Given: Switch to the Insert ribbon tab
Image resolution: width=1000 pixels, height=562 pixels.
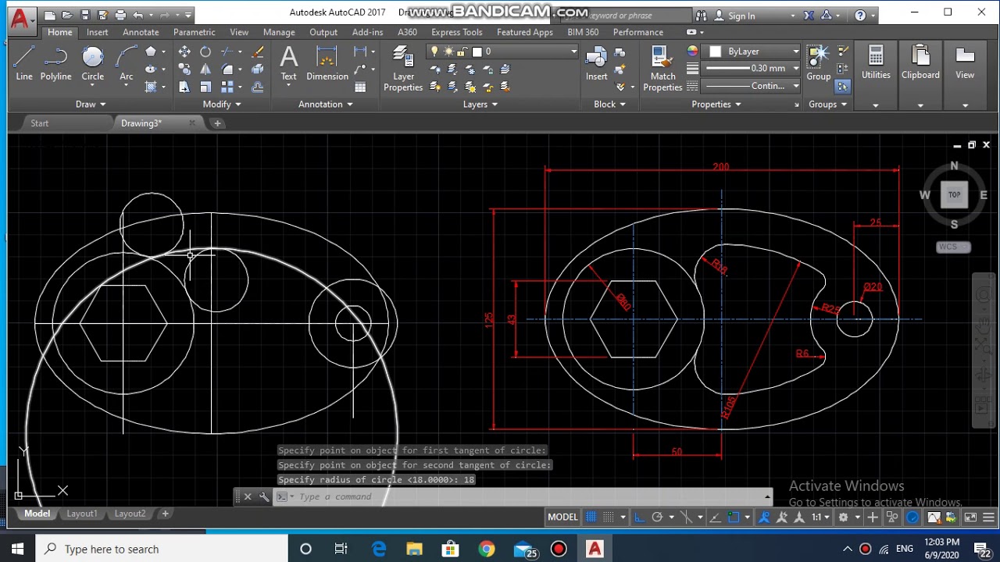Looking at the screenshot, I should coord(98,32).
